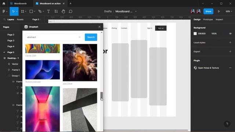Open the tab list chevron in title bar

point(203,3)
